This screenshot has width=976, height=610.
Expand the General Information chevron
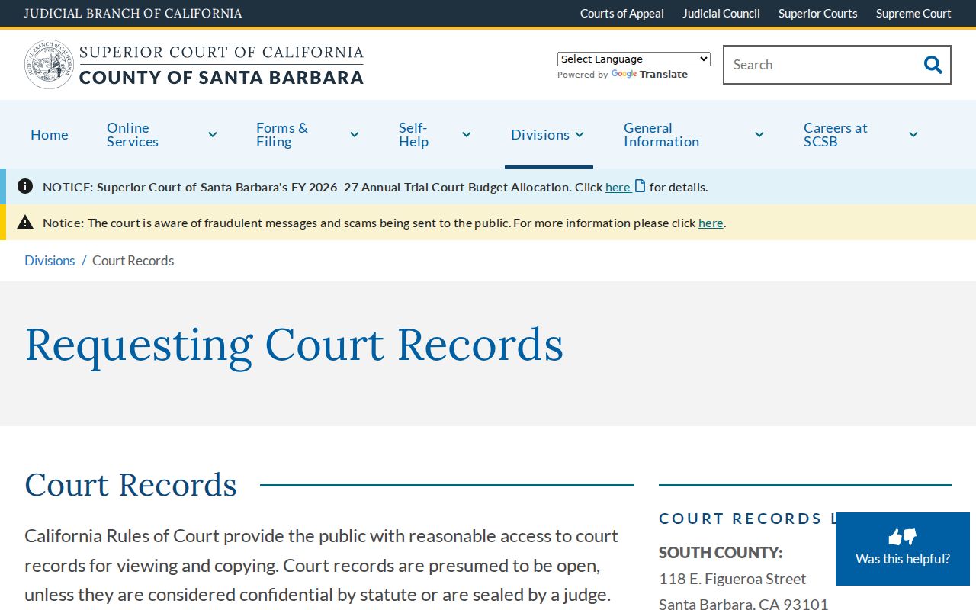click(x=759, y=135)
